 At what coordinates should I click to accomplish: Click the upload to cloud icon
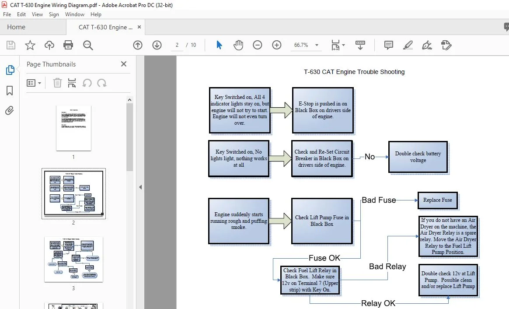49,45
